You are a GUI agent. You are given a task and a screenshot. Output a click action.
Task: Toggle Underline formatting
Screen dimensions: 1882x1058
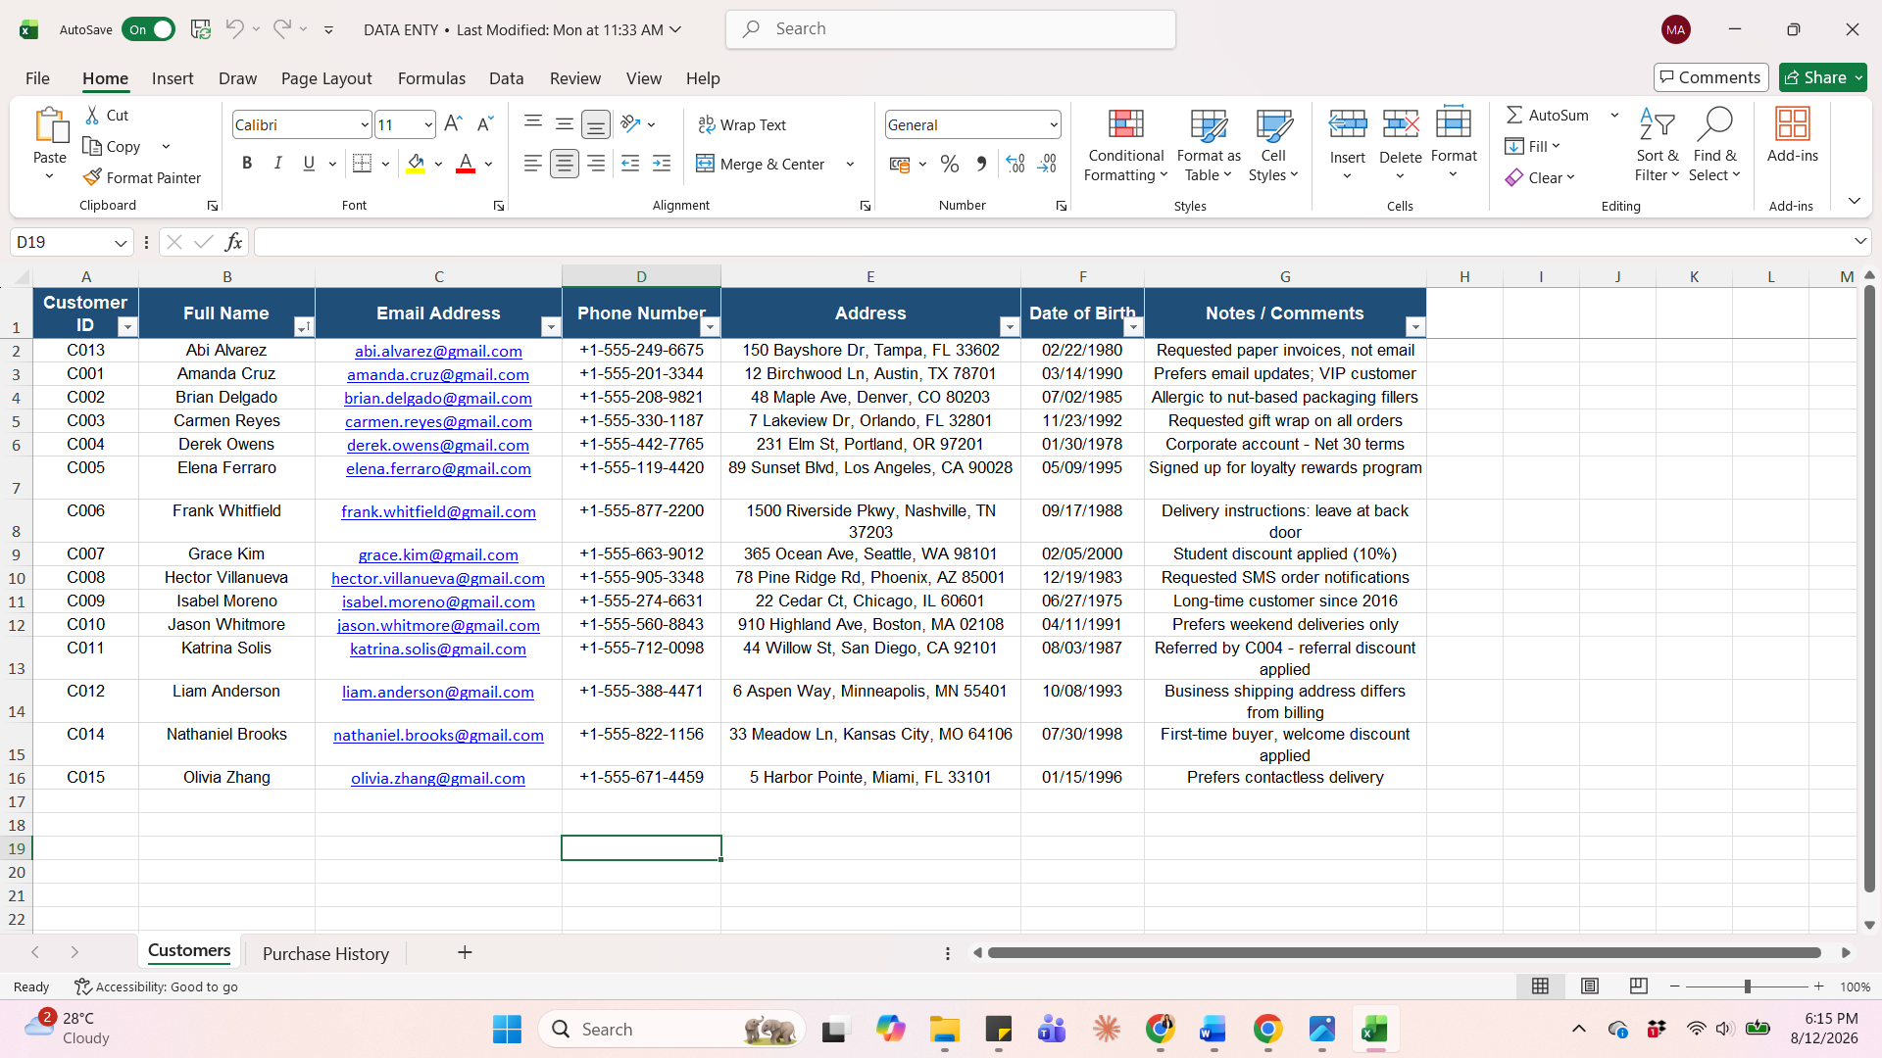pos(309,164)
